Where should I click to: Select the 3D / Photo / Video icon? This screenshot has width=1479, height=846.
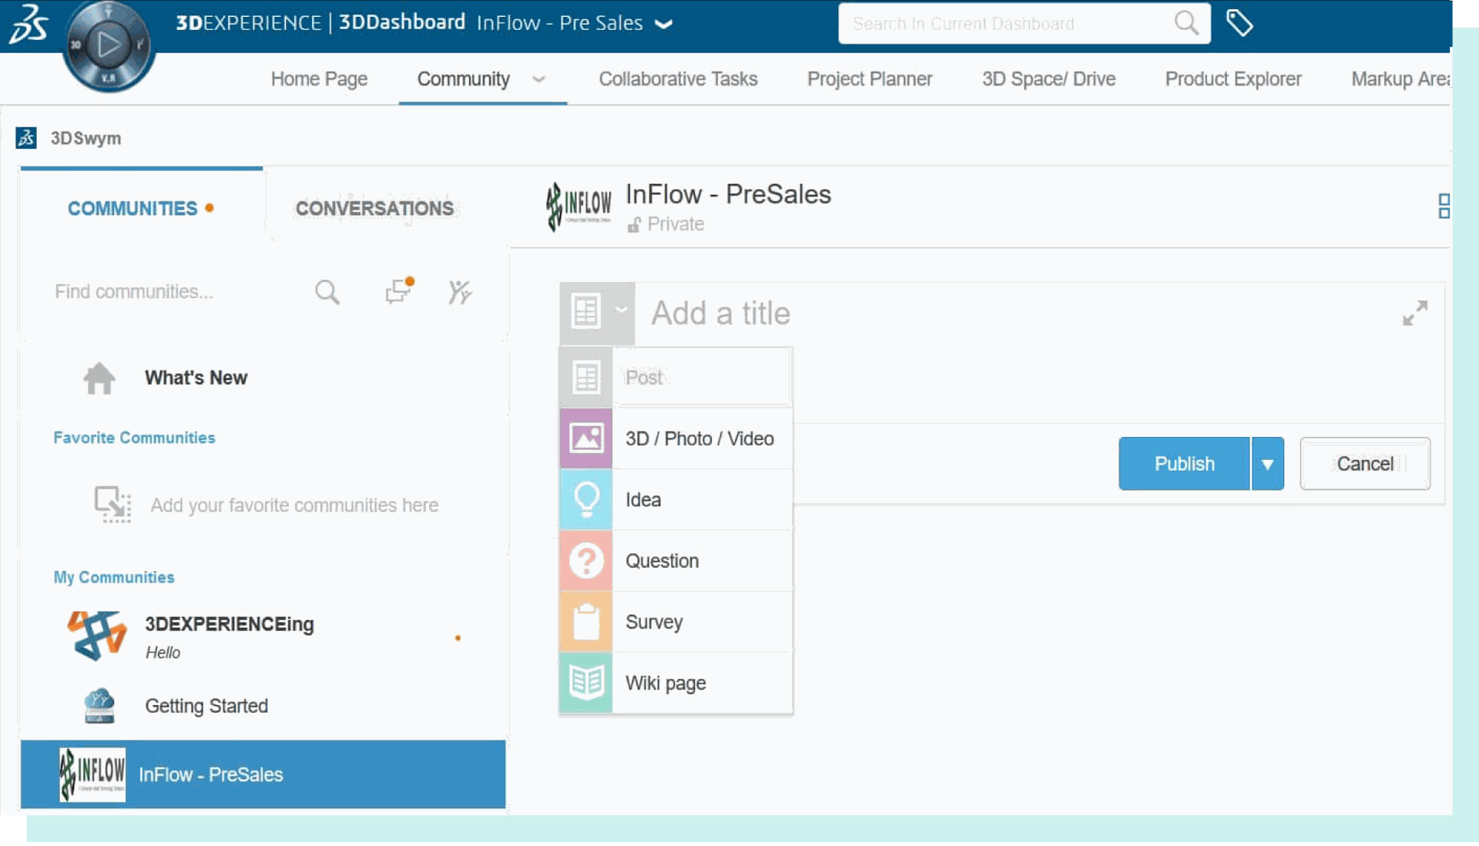click(586, 438)
